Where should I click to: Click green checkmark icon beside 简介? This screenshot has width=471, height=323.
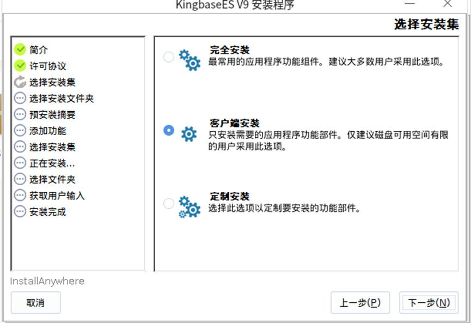[20, 50]
